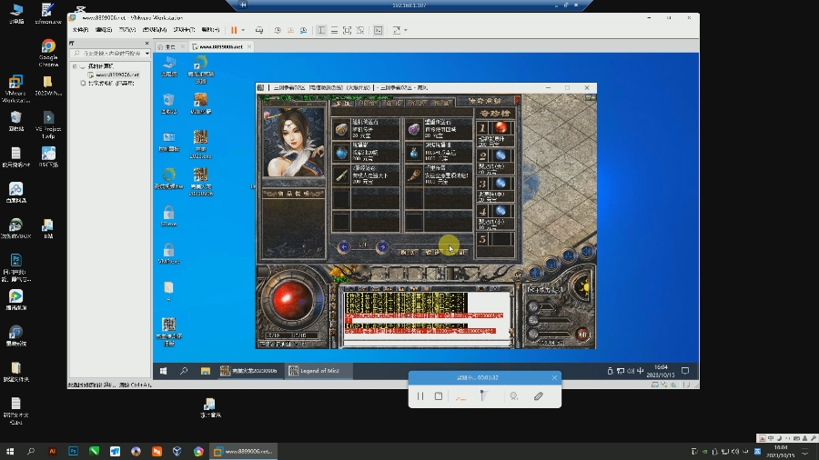Select the fifth tab in game shop

pyautogui.click(x=441, y=103)
